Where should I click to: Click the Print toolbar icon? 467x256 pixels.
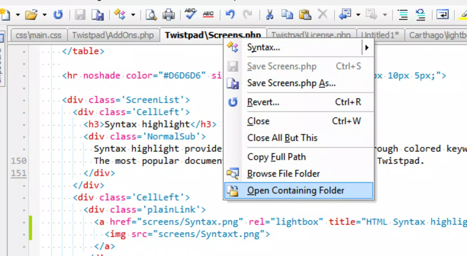(169, 15)
